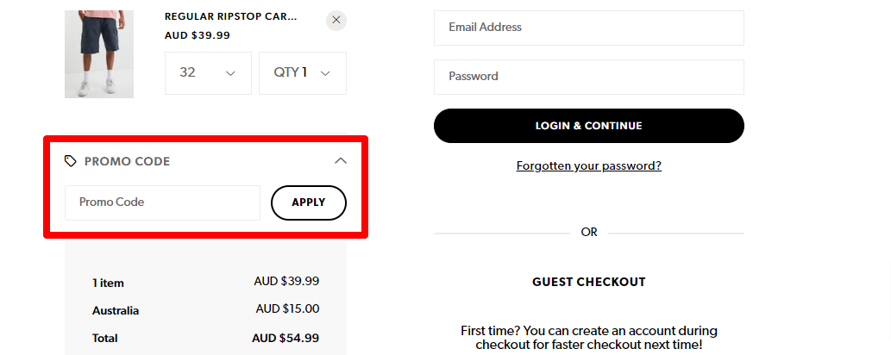891x355 pixels.
Task: Click the PROMO CODE header label
Action: click(127, 161)
